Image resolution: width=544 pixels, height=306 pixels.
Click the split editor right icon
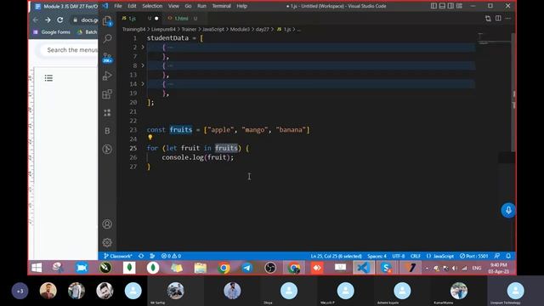(x=498, y=18)
